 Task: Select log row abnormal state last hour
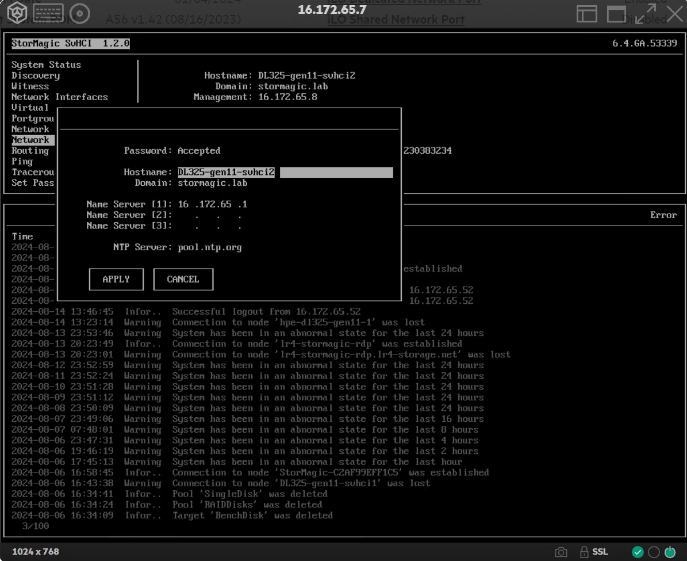(237, 462)
